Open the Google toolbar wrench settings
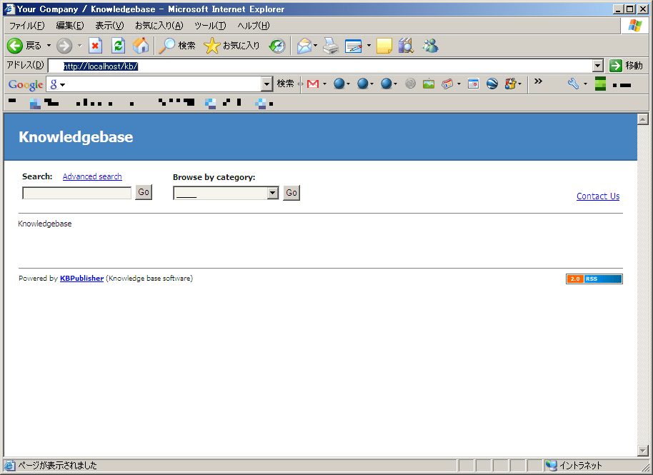Image resolution: width=653 pixels, height=475 pixels. pyautogui.click(x=573, y=84)
